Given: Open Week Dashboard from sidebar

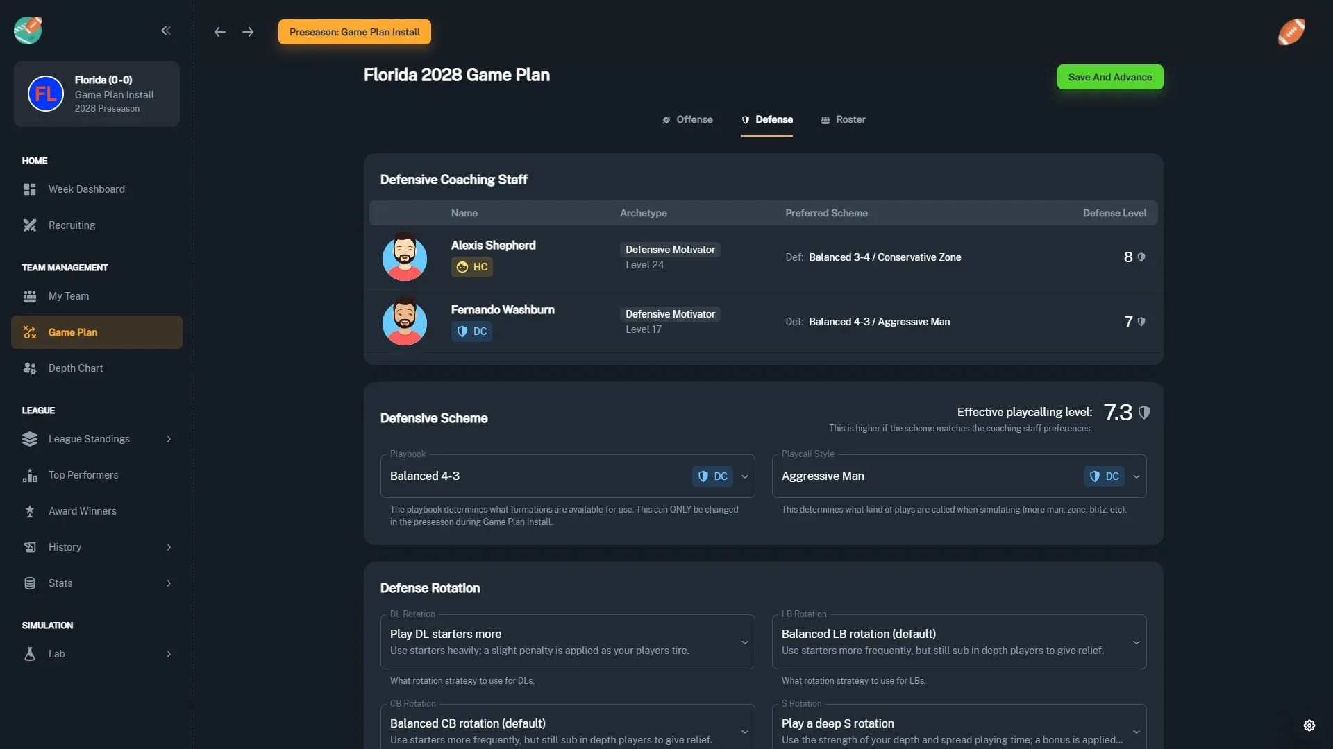Looking at the screenshot, I should tap(87, 189).
